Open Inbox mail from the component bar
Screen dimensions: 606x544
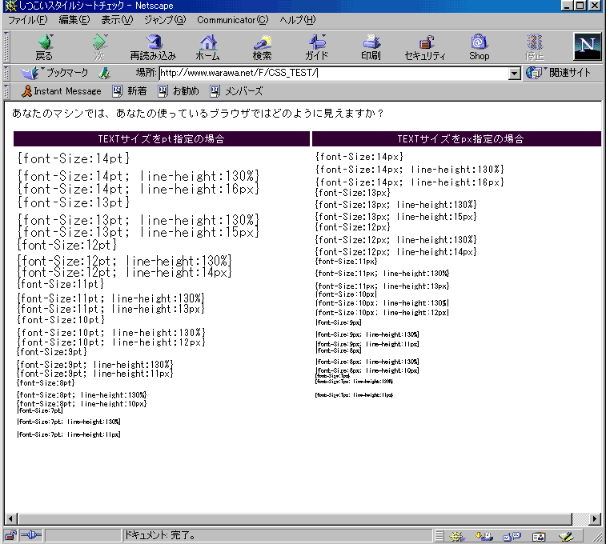(484, 536)
